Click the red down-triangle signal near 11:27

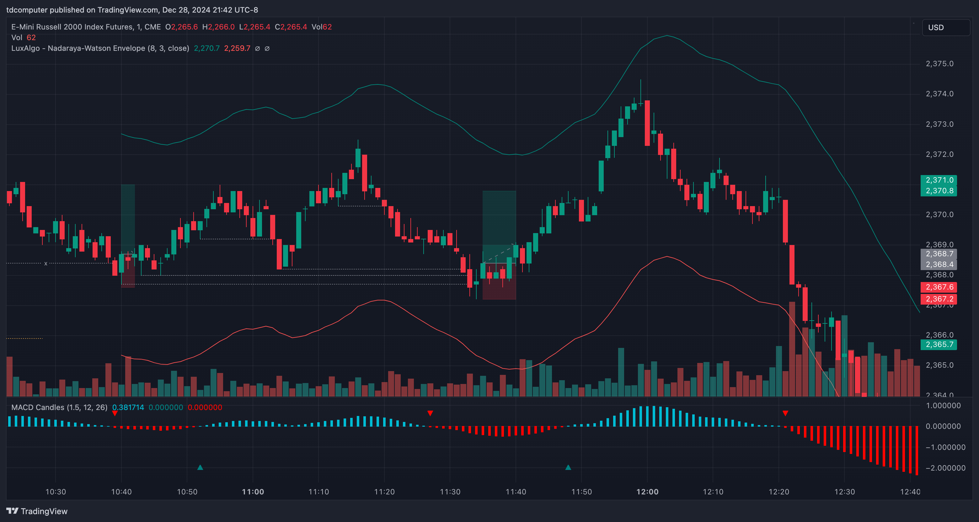430,413
